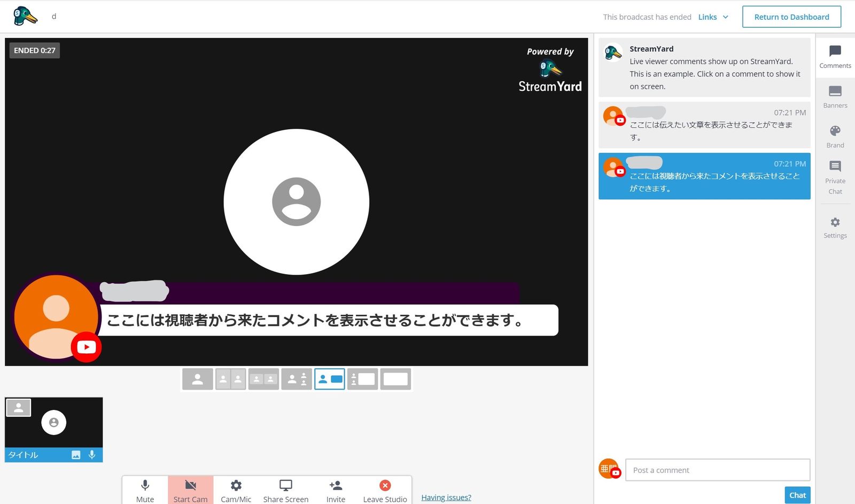Click the Share Screen monitor icon
855x504 pixels.
pos(286,485)
